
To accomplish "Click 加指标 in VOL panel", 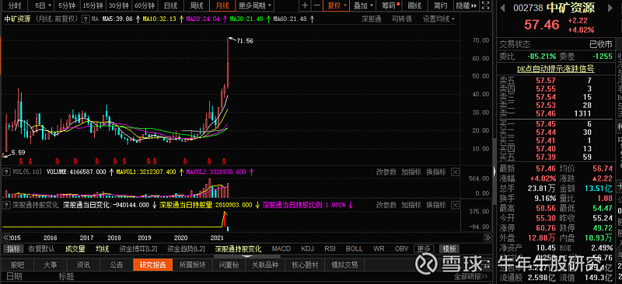I will click(411, 172).
